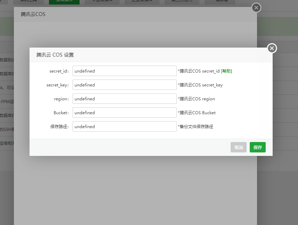Close the 腾讯云 COS 设置 dialog

click(272, 48)
